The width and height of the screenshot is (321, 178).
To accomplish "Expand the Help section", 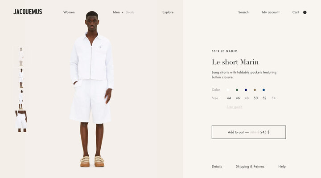I will (x=282, y=166).
